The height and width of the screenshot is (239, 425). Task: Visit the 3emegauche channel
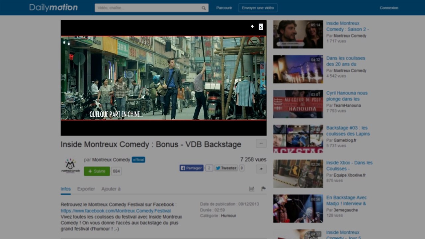click(346, 210)
